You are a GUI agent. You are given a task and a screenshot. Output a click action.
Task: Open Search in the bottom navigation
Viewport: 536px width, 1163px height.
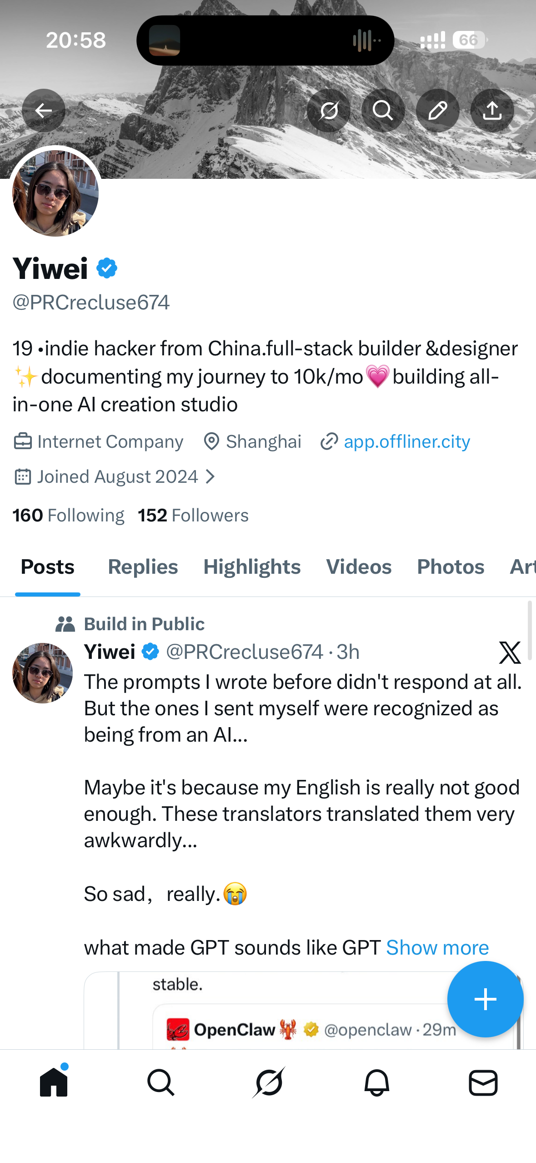click(161, 1082)
